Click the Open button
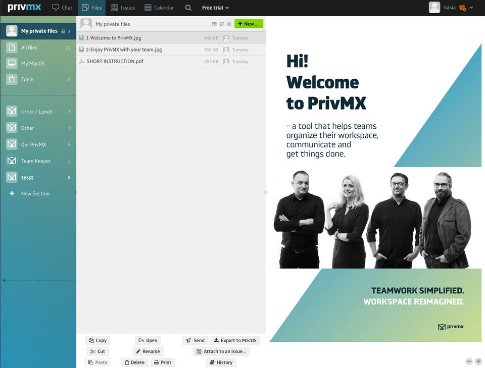The image size is (485, 368). (148, 340)
